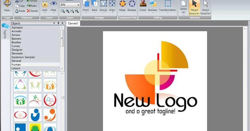
Task: Open the Align tool
Action: click(x=112, y=7)
